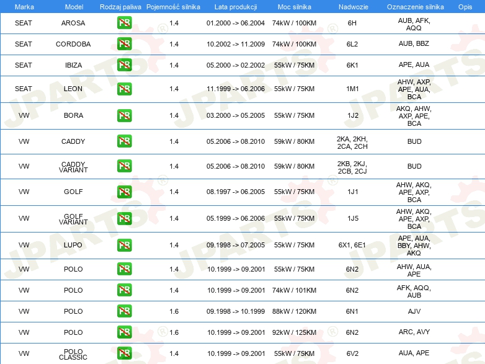Click production dates 05.1999 -> 06.2006
The width and height of the screenshot is (485, 364).
coord(236,218)
